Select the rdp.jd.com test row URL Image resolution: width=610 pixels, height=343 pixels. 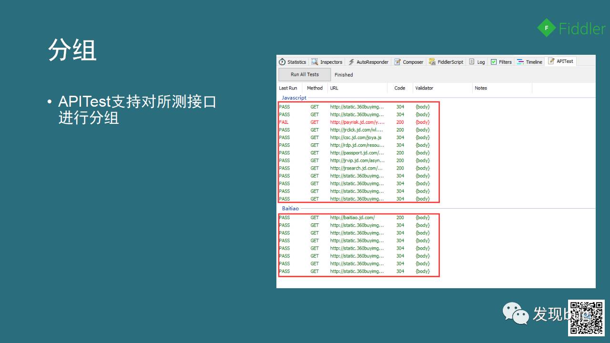pos(357,145)
